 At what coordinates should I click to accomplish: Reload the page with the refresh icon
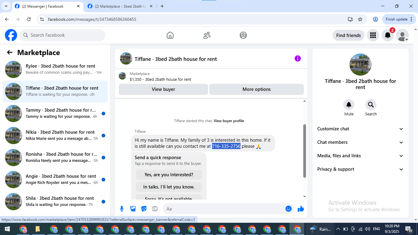coord(29,19)
